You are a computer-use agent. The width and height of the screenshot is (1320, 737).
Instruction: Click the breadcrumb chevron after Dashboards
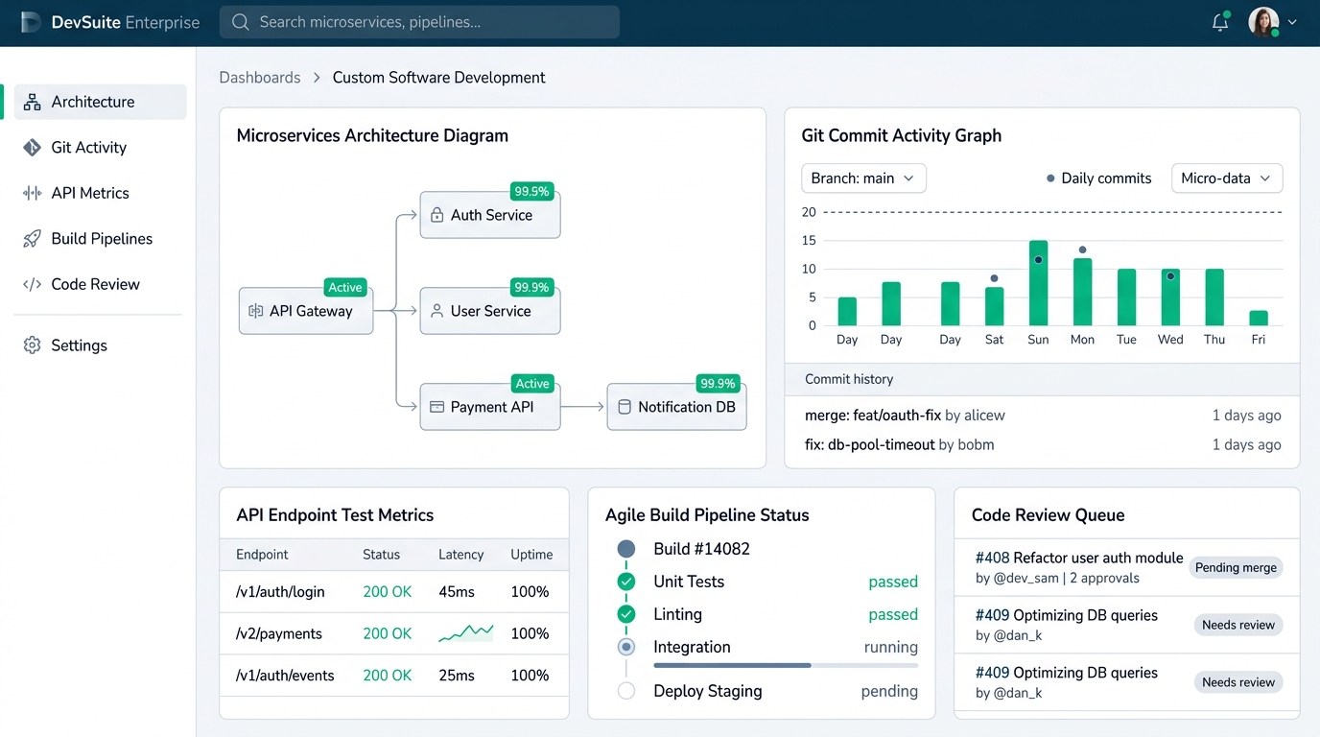coord(317,78)
